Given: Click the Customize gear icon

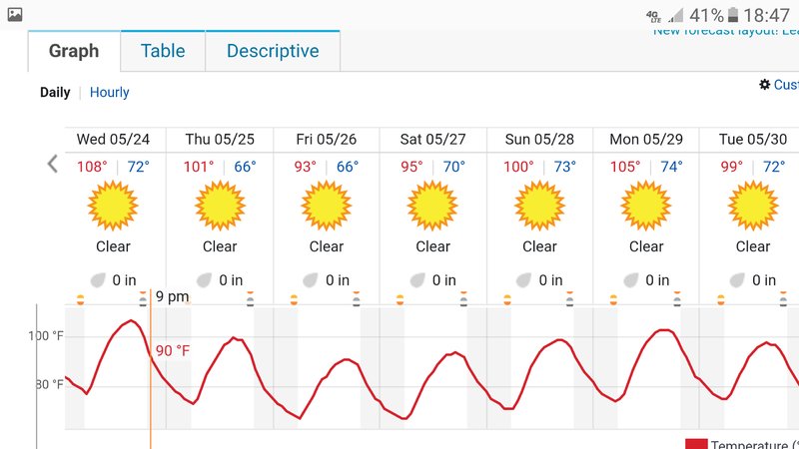Looking at the screenshot, I should coord(764,85).
